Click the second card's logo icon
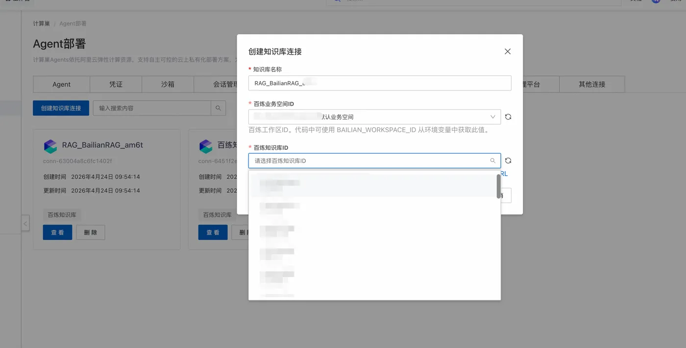This screenshot has height=348, width=686. click(205, 146)
